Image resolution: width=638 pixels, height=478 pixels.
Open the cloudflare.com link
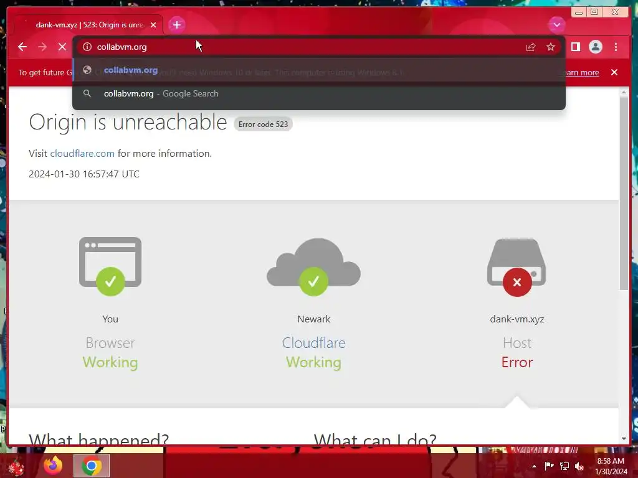pos(82,153)
